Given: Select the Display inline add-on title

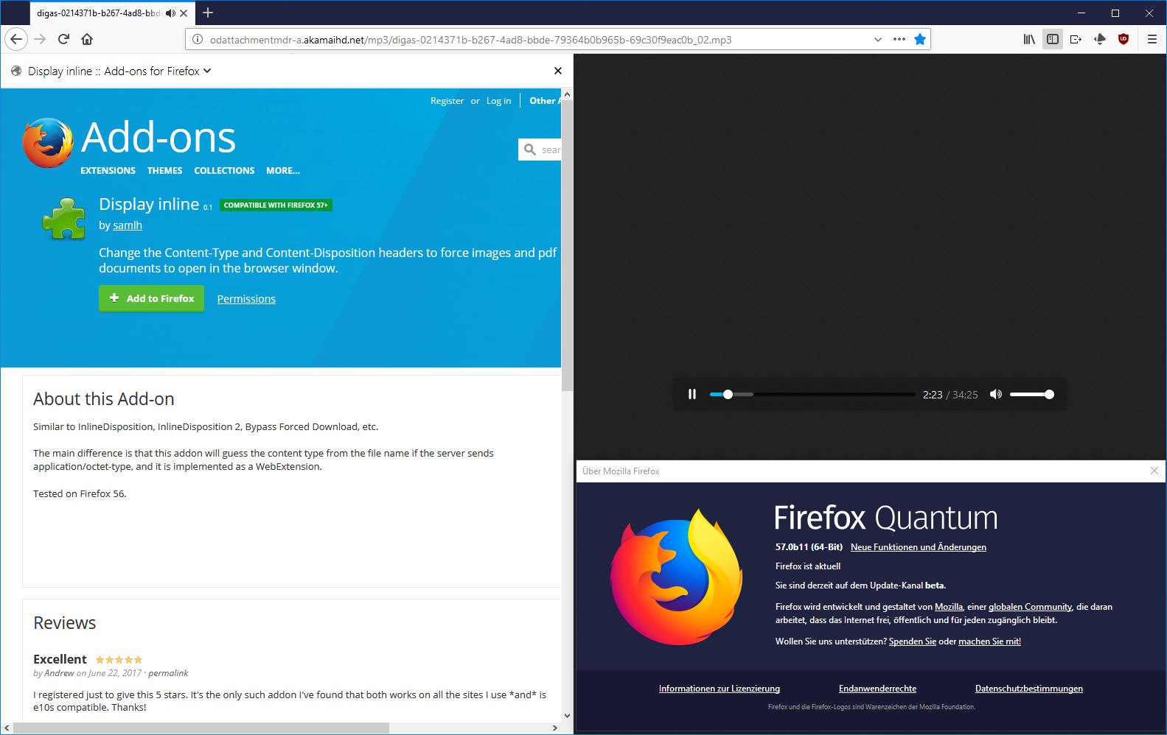Looking at the screenshot, I should coord(149,204).
